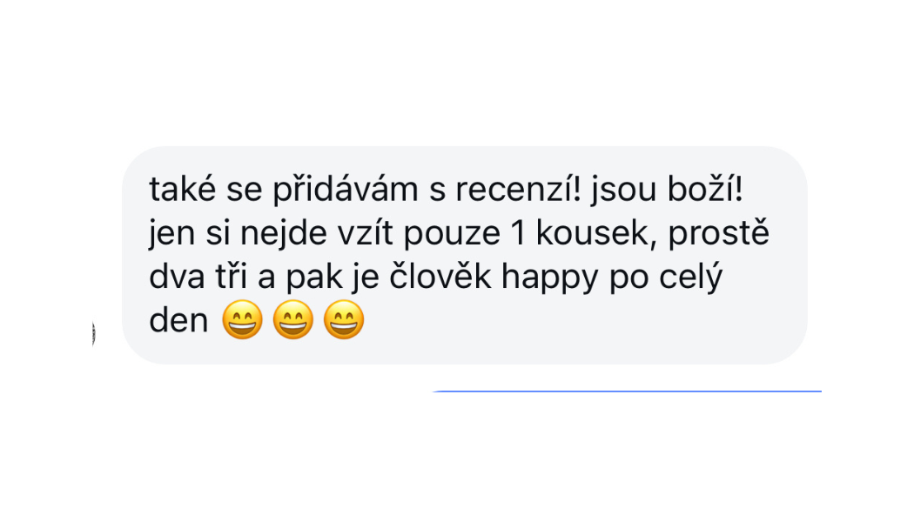Click the number "1" in the message
Screen dimensions: 914x522
(518, 234)
